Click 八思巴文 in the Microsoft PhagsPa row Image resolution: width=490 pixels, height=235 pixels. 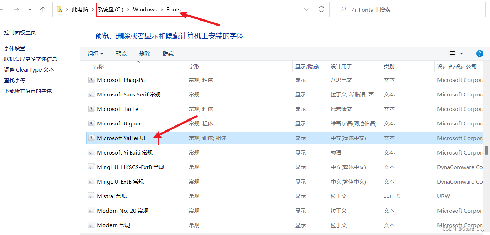click(341, 80)
